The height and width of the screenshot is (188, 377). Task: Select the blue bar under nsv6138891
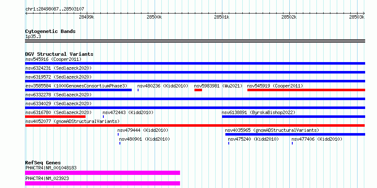tap(294, 117)
